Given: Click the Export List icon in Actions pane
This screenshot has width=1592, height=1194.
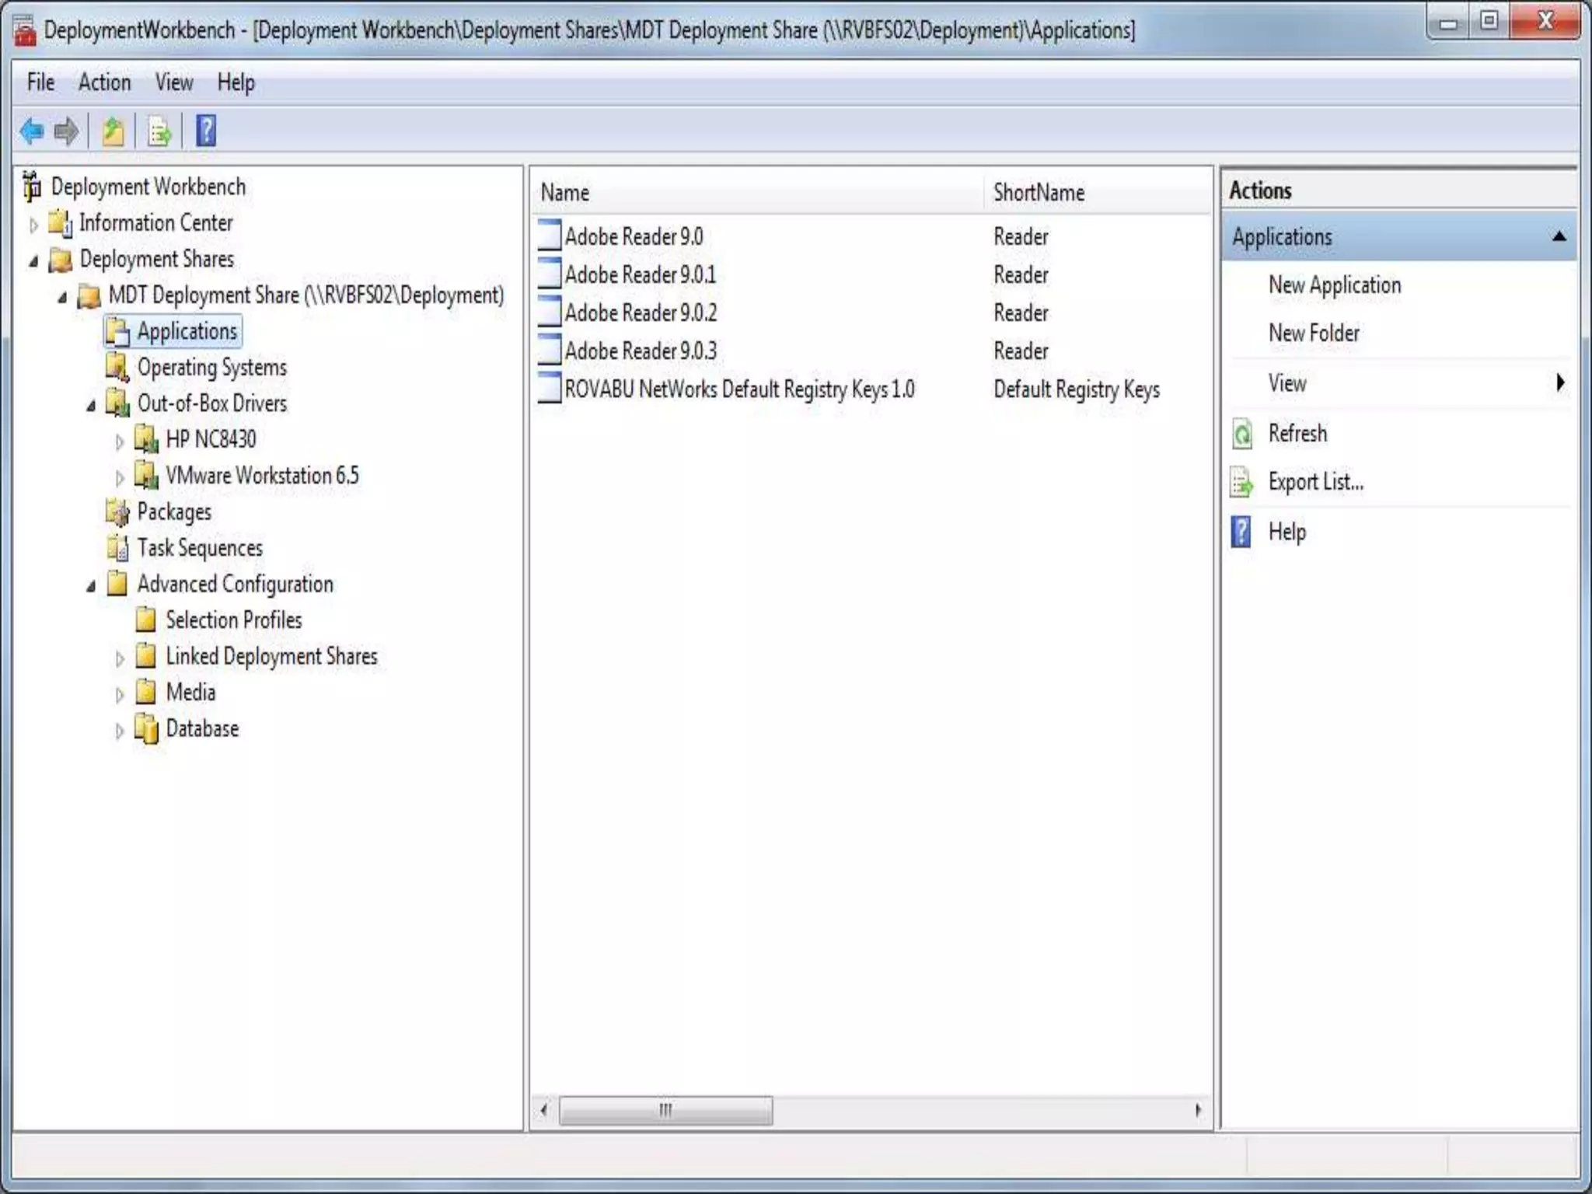Looking at the screenshot, I should pos(1242,483).
